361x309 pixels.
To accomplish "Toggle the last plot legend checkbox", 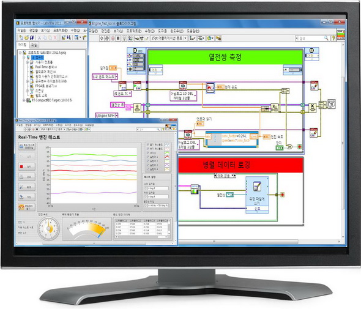I will point(148,169).
